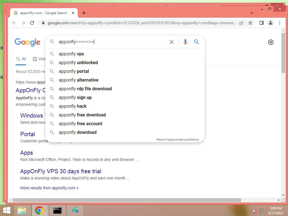Reload the Google search page
This screenshot has height=216, width=288.
(x=32, y=23)
